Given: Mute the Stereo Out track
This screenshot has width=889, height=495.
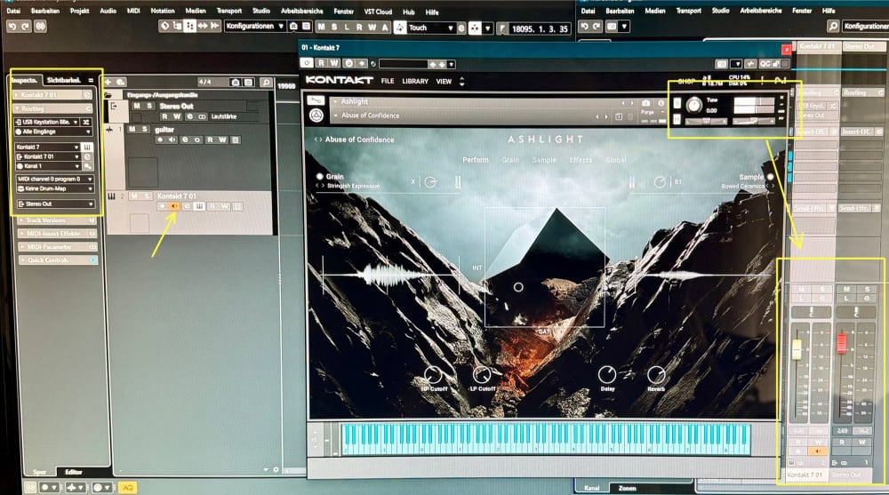Looking at the screenshot, I should click(x=137, y=106).
